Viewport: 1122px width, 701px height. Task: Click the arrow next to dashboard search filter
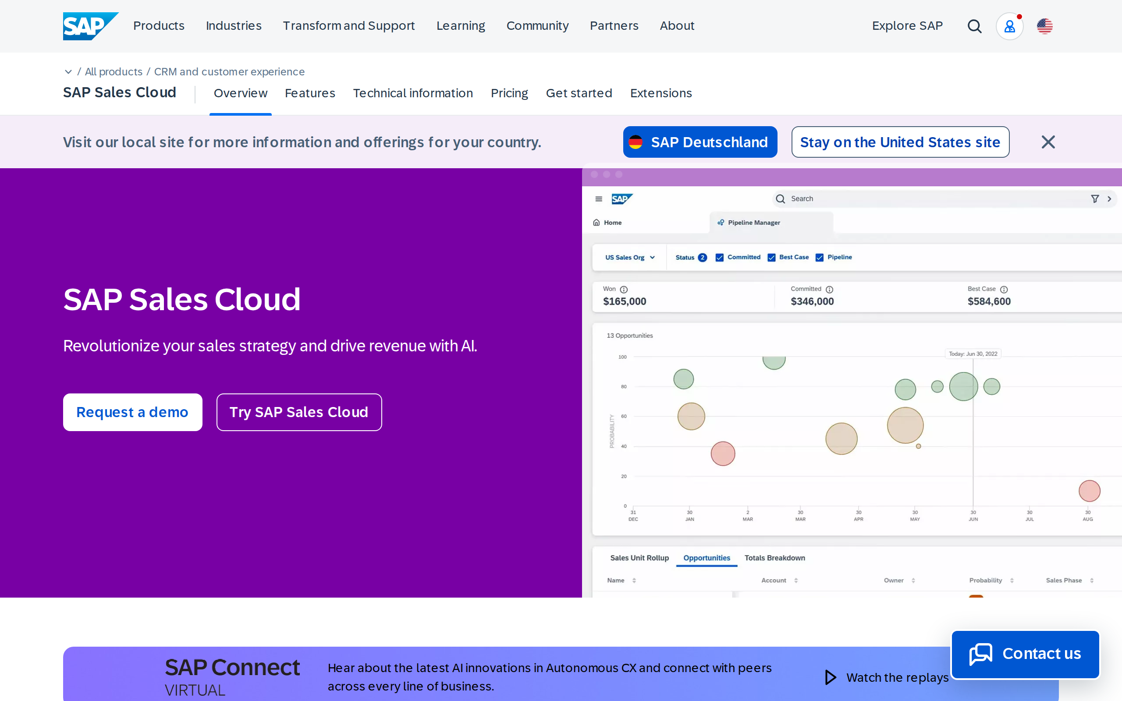pyautogui.click(x=1109, y=199)
